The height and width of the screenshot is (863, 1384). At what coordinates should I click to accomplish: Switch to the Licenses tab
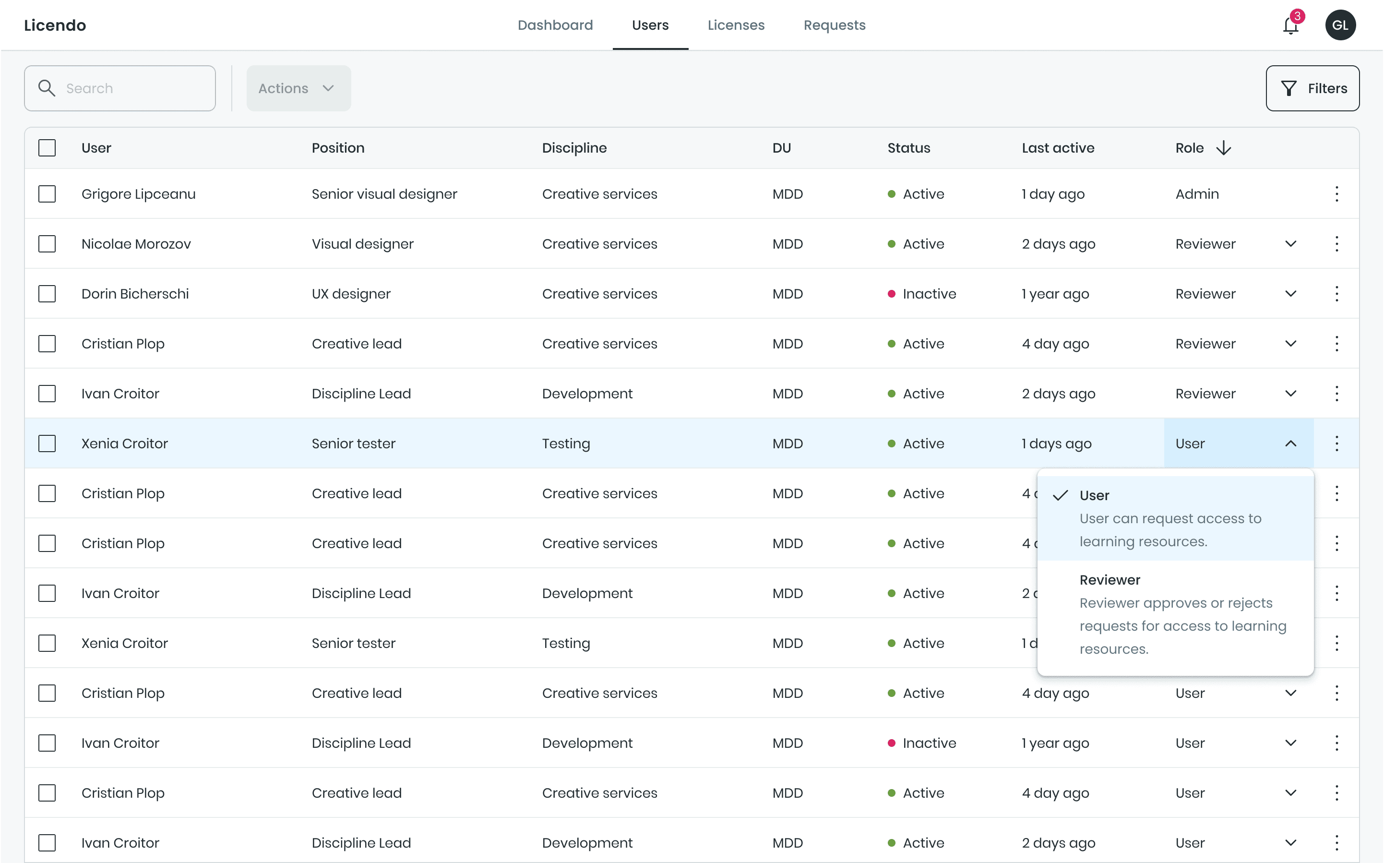click(736, 25)
